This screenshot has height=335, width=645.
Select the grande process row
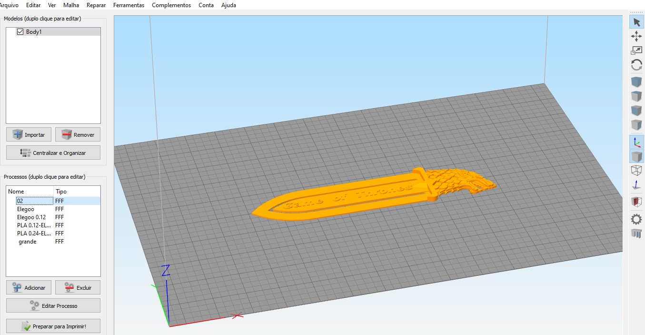53,242
